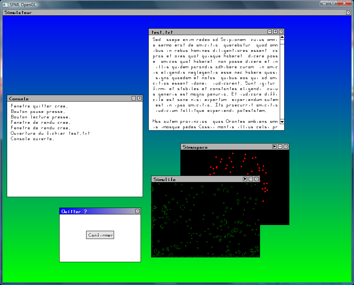The height and width of the screenshot is (285, 354).
Task: Click the Confirmer button
Action: [x=100, y=235]
